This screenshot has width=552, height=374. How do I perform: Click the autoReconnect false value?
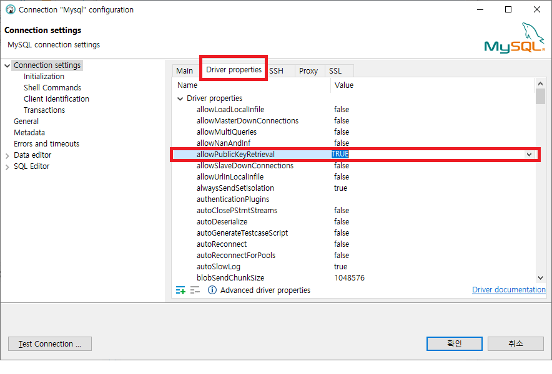[342, 244]
